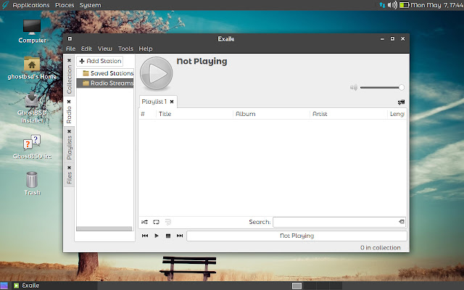
Task: Close the Playlist 1 tab
Action: [x=172, y=101]
